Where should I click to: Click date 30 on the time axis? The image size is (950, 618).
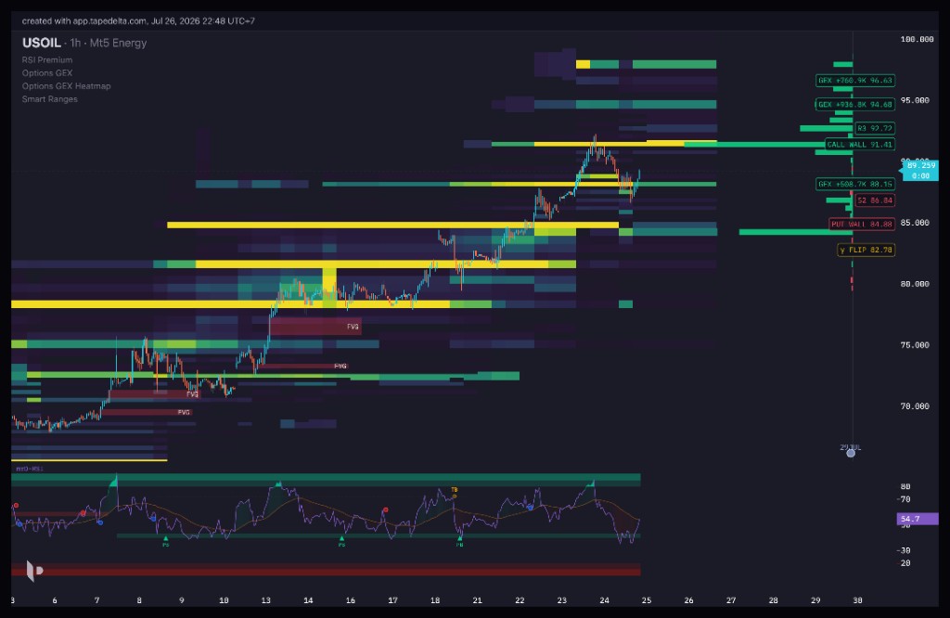coord(857,600)
